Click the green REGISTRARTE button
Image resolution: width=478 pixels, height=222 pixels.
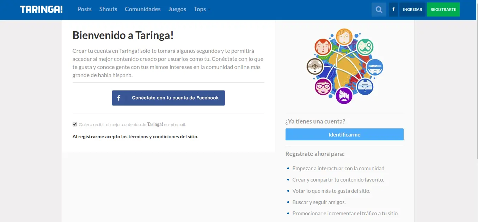pyautogui.click(x=443, y=9)
